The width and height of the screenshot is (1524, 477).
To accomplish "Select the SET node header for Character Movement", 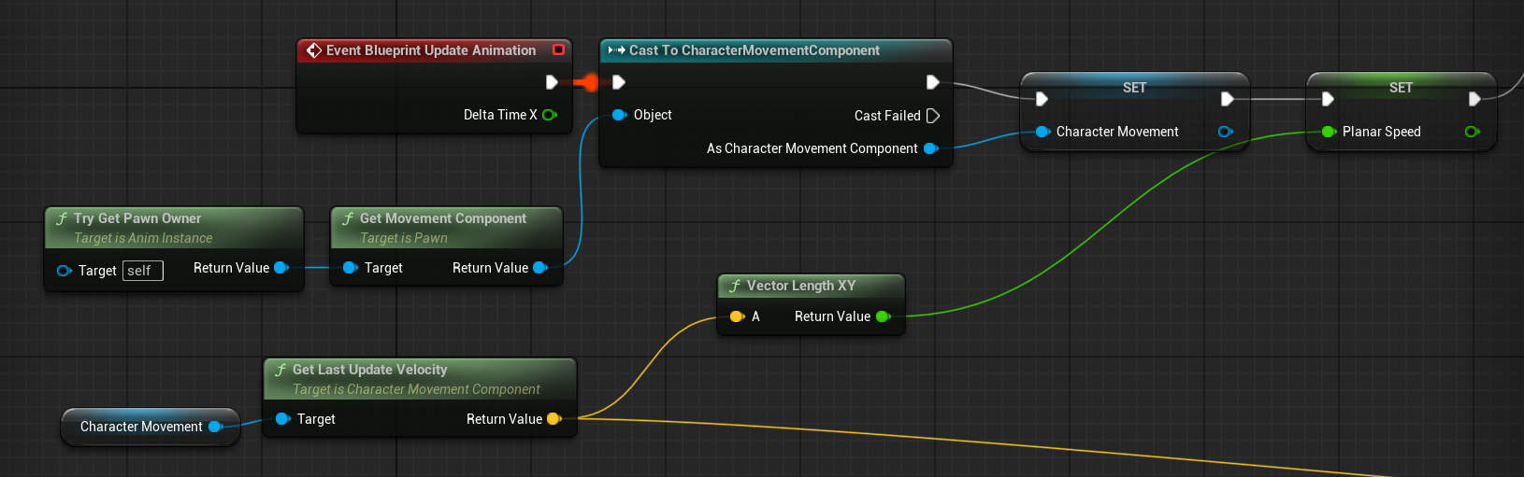I will pyautogui.click(x=1134, y=87).
